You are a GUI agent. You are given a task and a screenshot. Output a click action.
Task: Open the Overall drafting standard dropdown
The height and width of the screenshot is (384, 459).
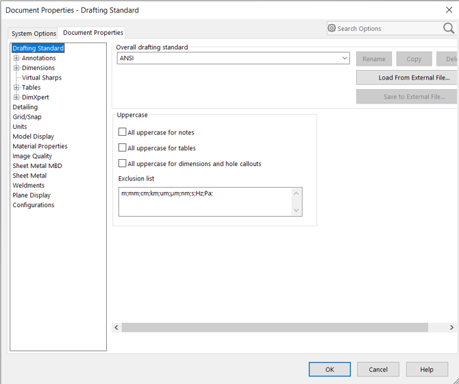coord(345,58)
